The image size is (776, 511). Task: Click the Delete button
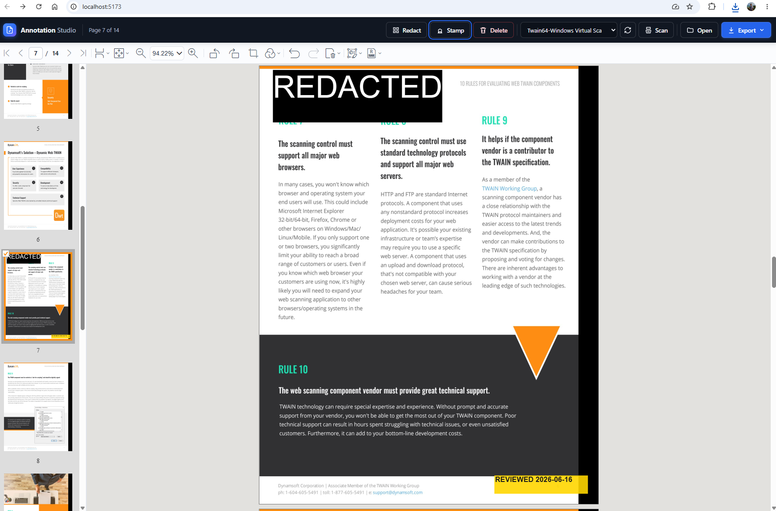point(494,30)
